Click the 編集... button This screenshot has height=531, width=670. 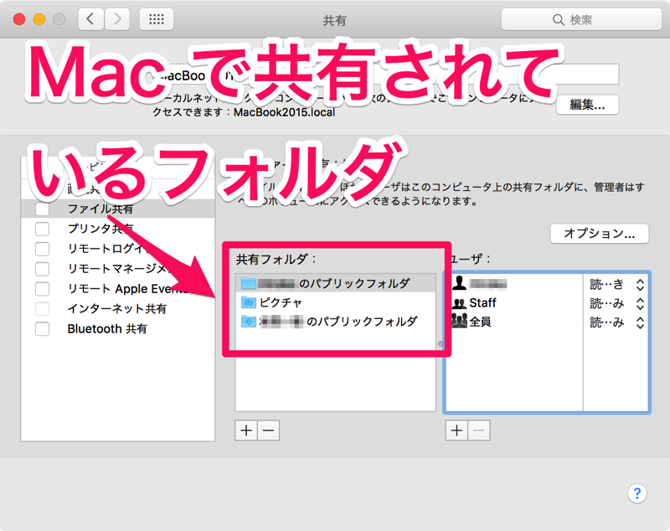coord(588,105)
